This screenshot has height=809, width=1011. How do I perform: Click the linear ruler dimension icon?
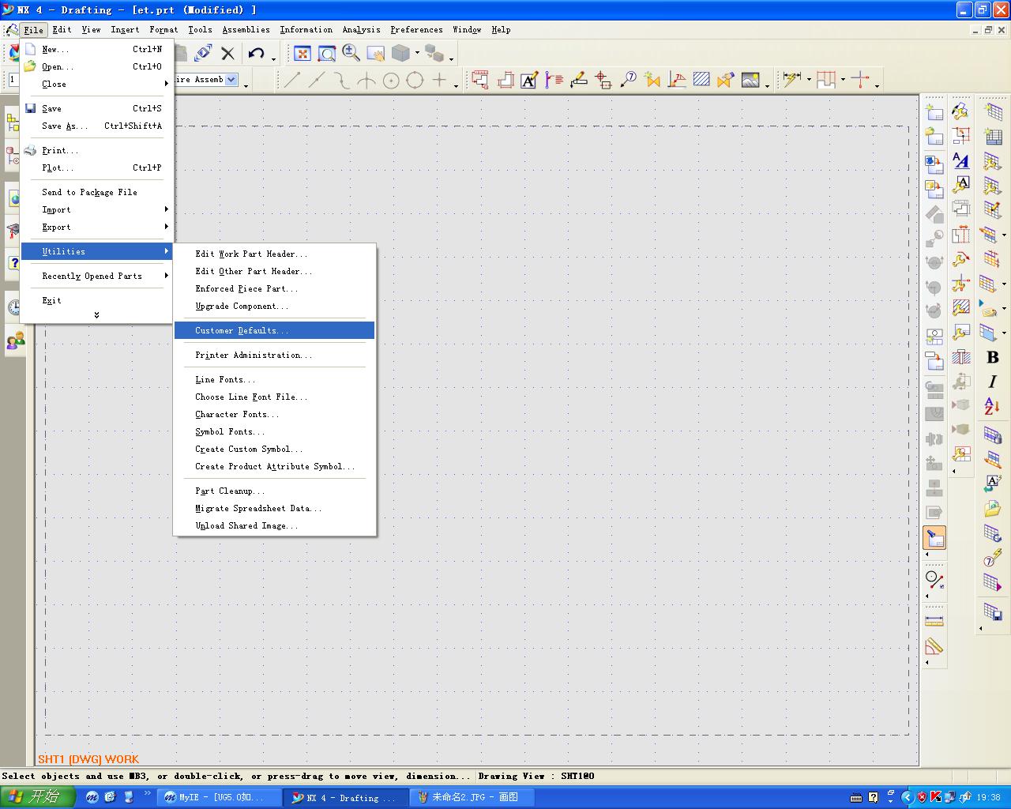tap(934, 621)
